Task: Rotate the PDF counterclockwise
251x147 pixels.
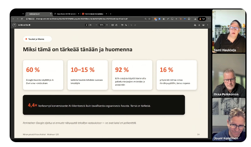Action: 116,25
